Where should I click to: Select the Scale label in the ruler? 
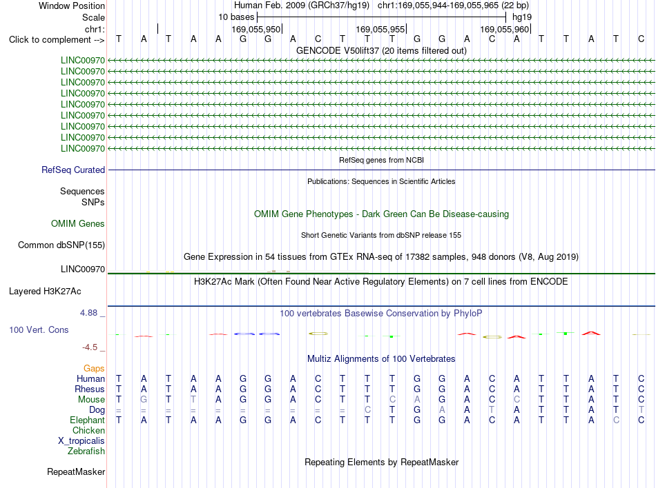tap(93, 17)
